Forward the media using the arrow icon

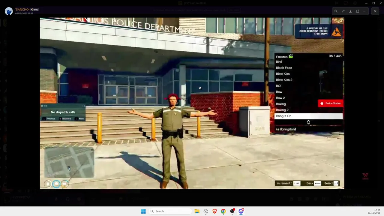343,11
